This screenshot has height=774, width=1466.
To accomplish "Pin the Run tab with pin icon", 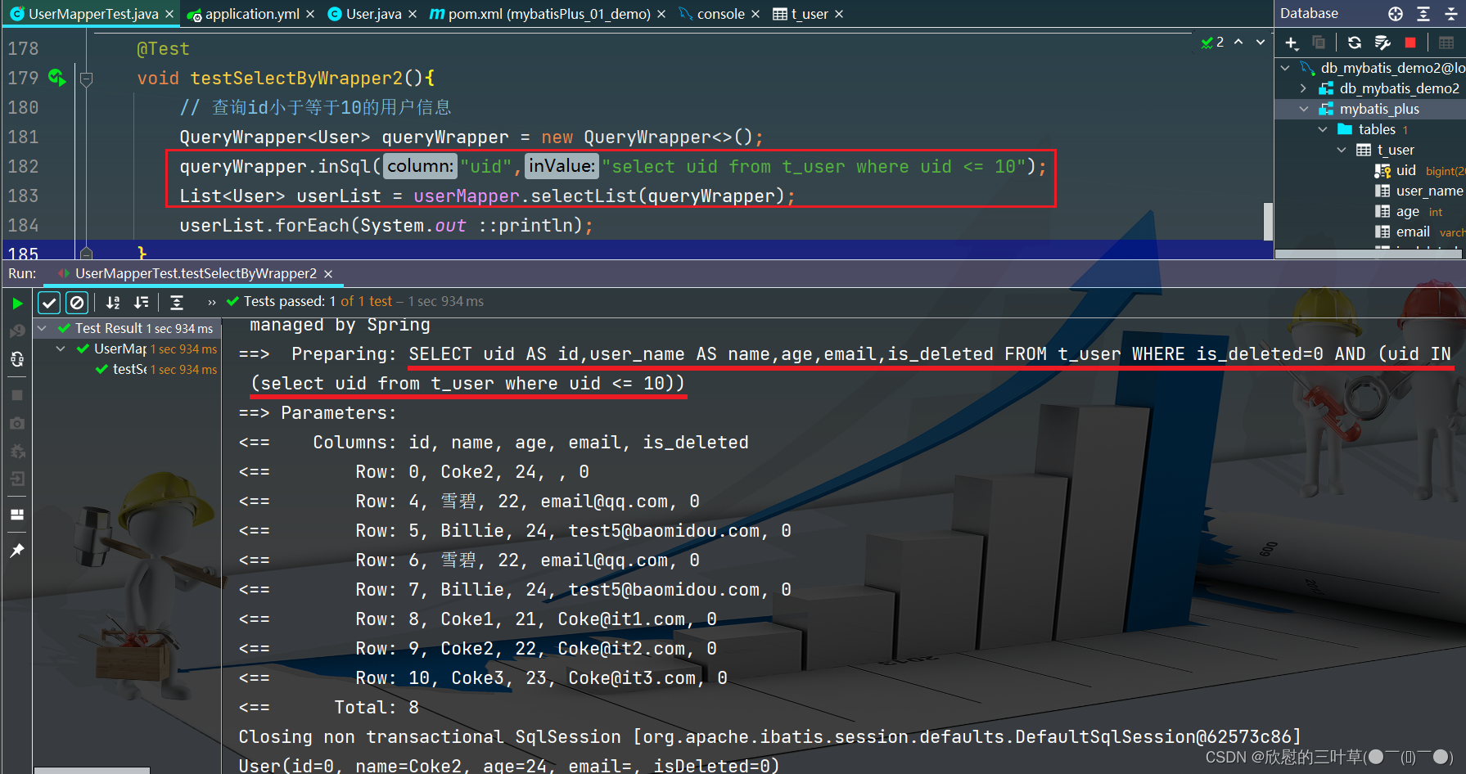I will tap(17, 551).
